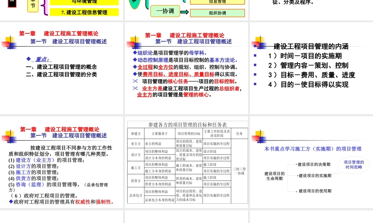This screenshot has width=373, height=223.
Task: Click '建设项目的实施期' in the diagram
Action: pos(315,175)
